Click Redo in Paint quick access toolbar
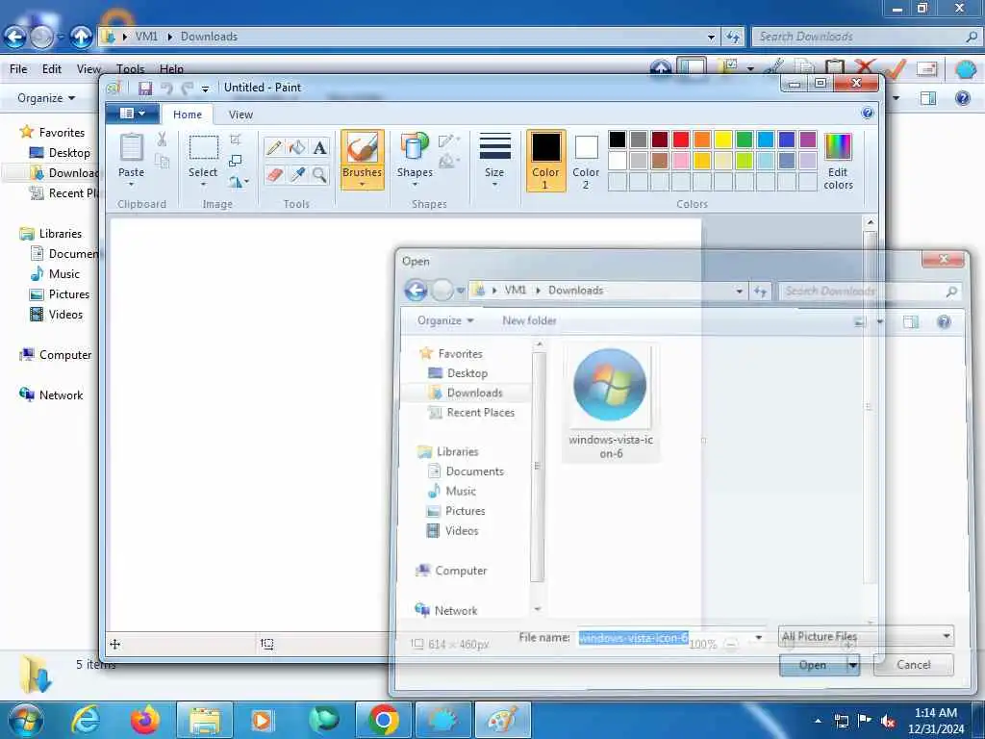 [188, 88]
